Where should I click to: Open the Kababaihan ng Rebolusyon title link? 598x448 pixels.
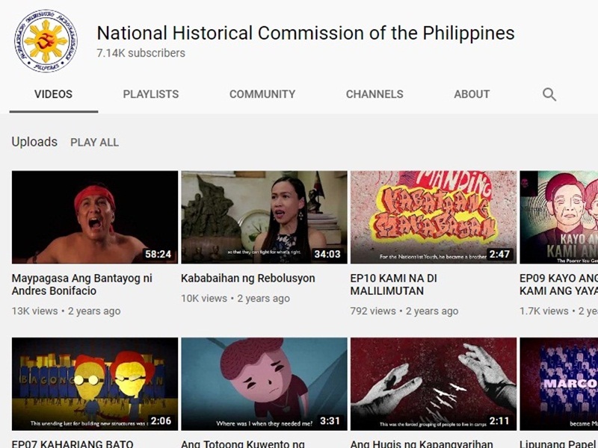coord(248,279)
